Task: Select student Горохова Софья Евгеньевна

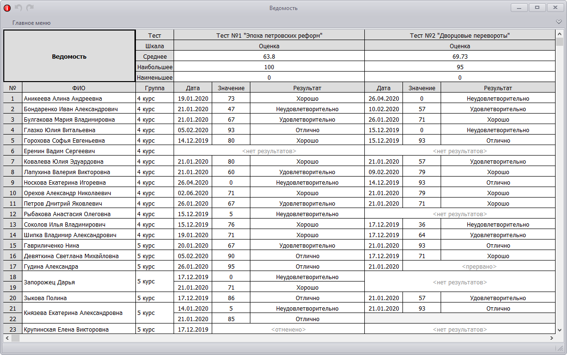Action: (79, 140)
